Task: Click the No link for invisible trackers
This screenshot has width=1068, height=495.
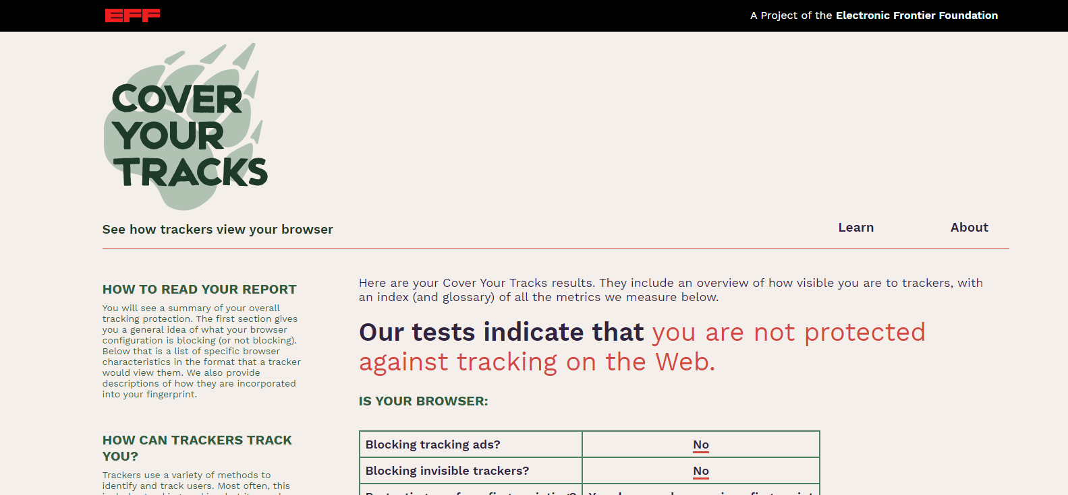Action: click(701, 471)
